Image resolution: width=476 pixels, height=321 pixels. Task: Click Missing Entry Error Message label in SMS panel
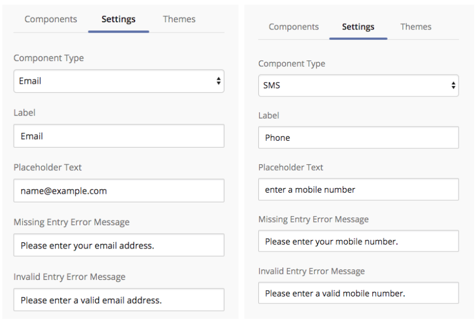click(x=314, y=220)
